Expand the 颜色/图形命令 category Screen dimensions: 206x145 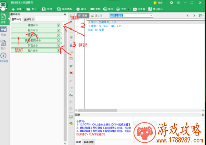[36, 40]
